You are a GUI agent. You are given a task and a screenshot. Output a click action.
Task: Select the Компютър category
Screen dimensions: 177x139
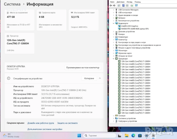[x=123, y=40]
